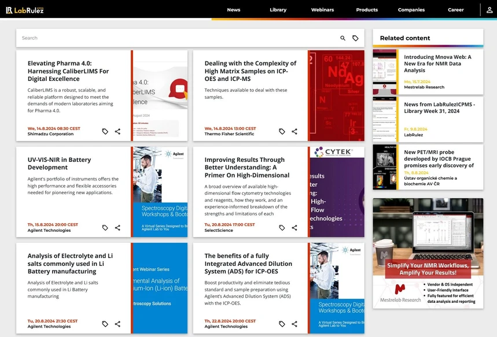
Task: Click Agilent Technologies under UV-VIS-NIR card
Action: tap(49, 230)
